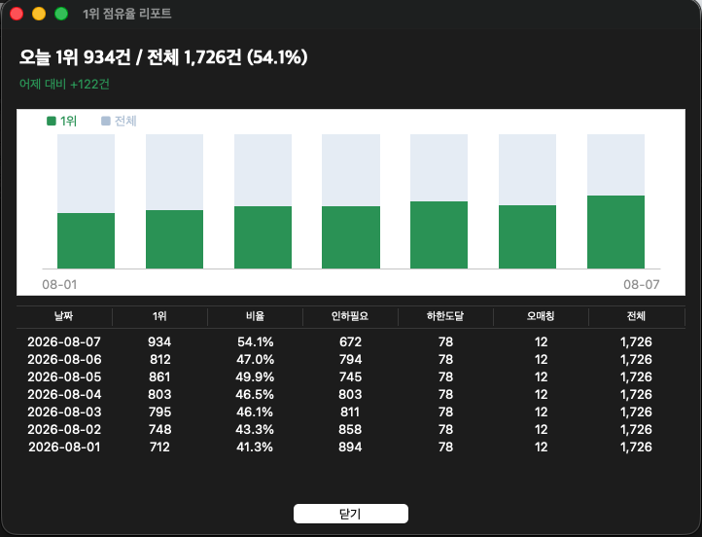The width and height of the screenshot is (702, 537).
Task: Click the 934 value in the 1위 column
Action: tap(159, 342)
